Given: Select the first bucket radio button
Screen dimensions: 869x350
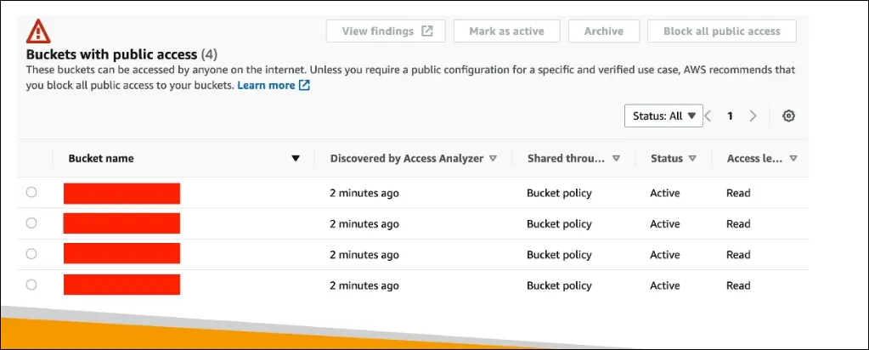Looking at the screenshot, I should pos(31,193).
